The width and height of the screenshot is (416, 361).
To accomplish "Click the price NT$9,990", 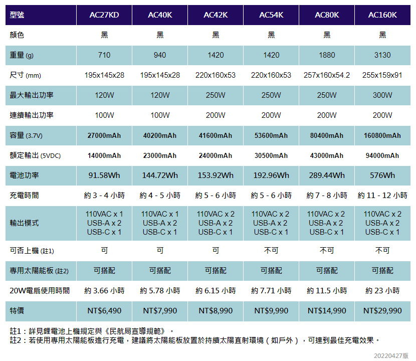I will [271, 310].
